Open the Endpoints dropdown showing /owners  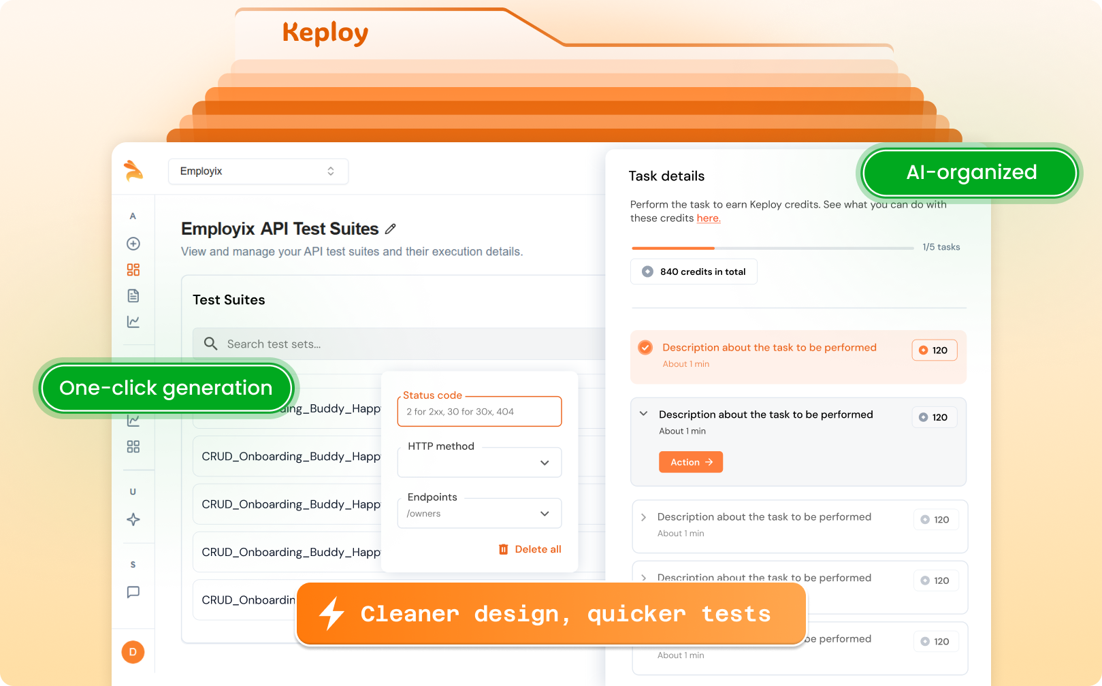point(479,514)
